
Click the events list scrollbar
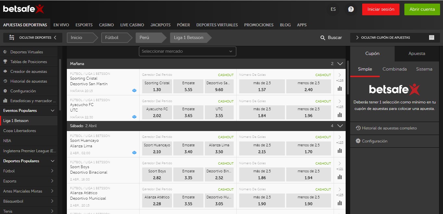pos(348,77)
